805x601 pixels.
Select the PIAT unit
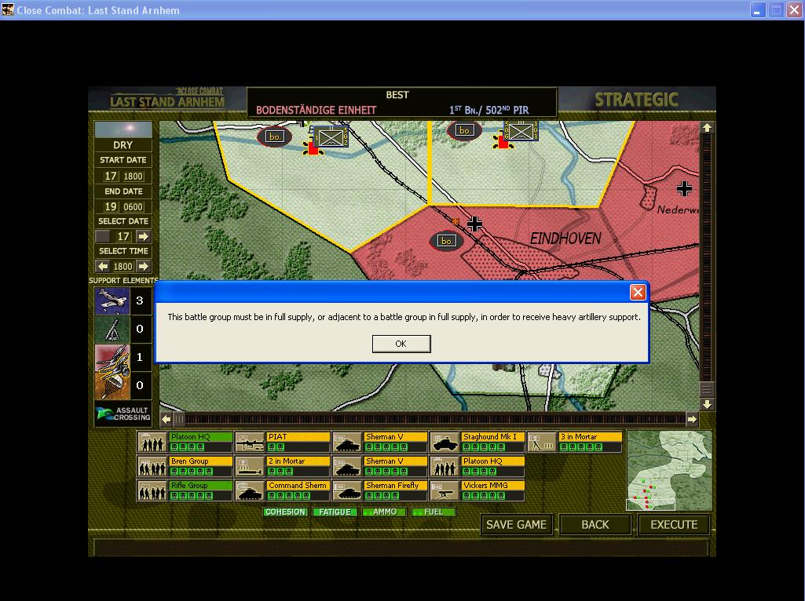click(283, 442)
